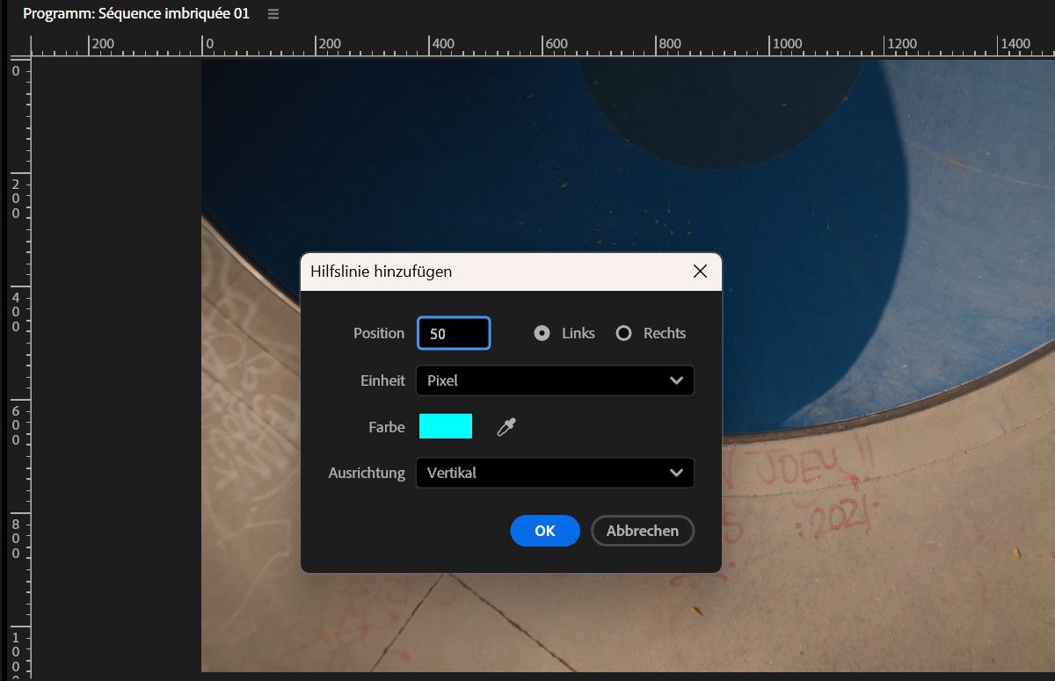Click the Einheit label
The height and width of the screenshot is (681, 1055).
click(x=383, y=380)
